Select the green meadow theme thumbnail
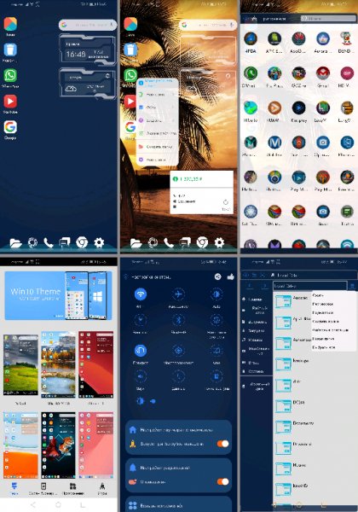Viewport: 358px width, 512px height. pyautogui.click(x=20, y=364)
